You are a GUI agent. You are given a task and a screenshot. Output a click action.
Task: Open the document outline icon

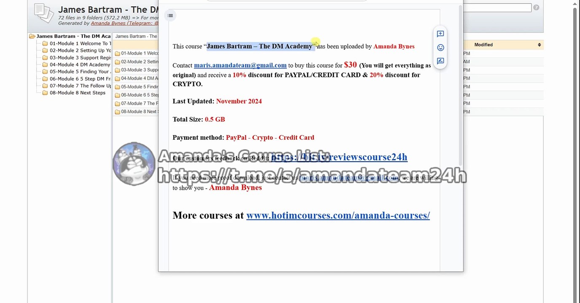pyautogui.click(x=170, y=16)
